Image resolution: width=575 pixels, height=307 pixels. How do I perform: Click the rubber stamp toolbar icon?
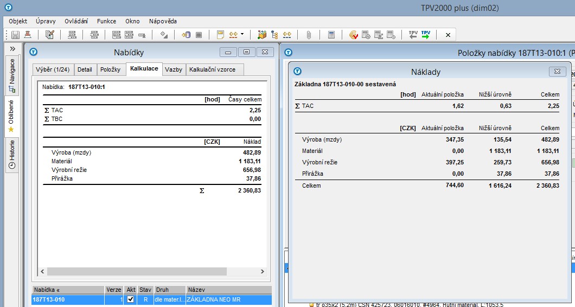point(28,35)
